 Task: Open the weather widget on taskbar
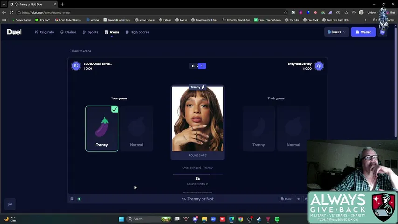click(10, 219)
